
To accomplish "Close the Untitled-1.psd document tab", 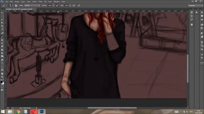I will (x=35, y=9).
